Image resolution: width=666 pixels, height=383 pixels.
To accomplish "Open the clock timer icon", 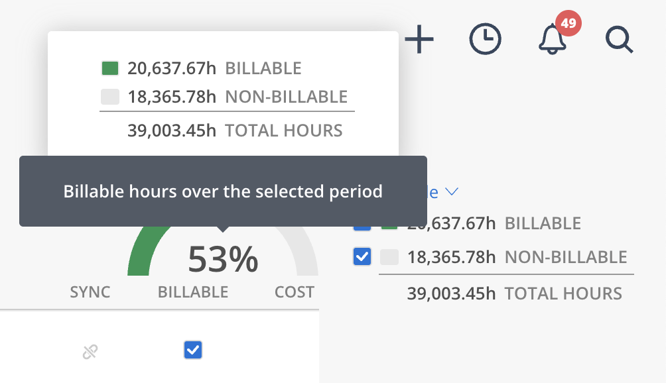I will pos(486,40).
